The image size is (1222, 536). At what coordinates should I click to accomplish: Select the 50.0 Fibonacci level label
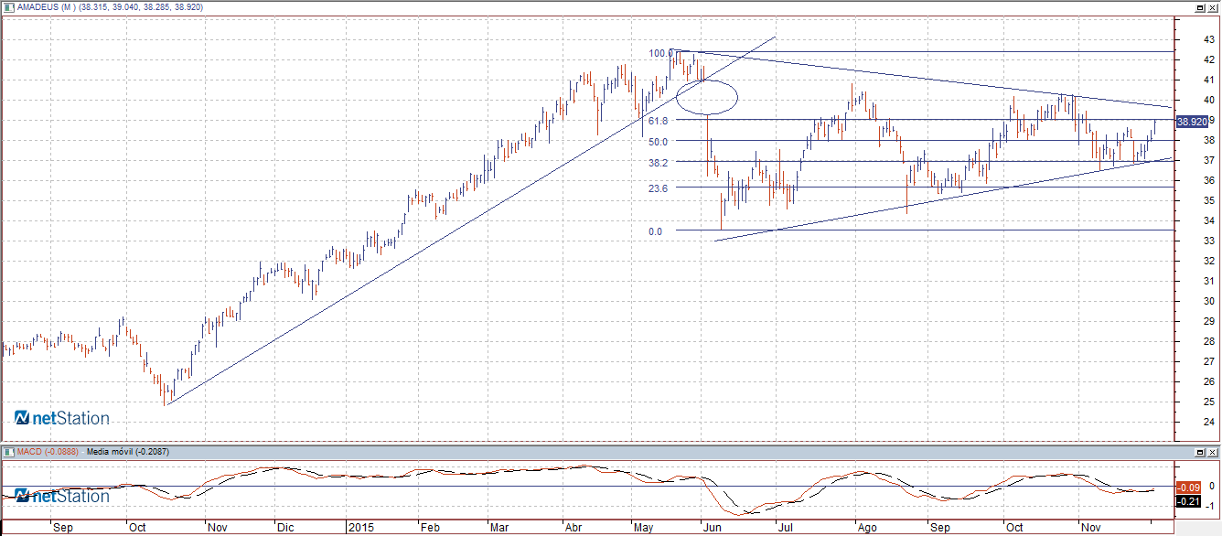(658, 141)
